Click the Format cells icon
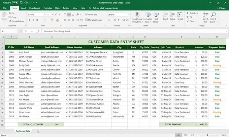 (179, 14)
